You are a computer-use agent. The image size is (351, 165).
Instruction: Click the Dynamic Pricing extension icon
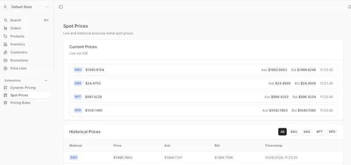(x=6, y=88)
